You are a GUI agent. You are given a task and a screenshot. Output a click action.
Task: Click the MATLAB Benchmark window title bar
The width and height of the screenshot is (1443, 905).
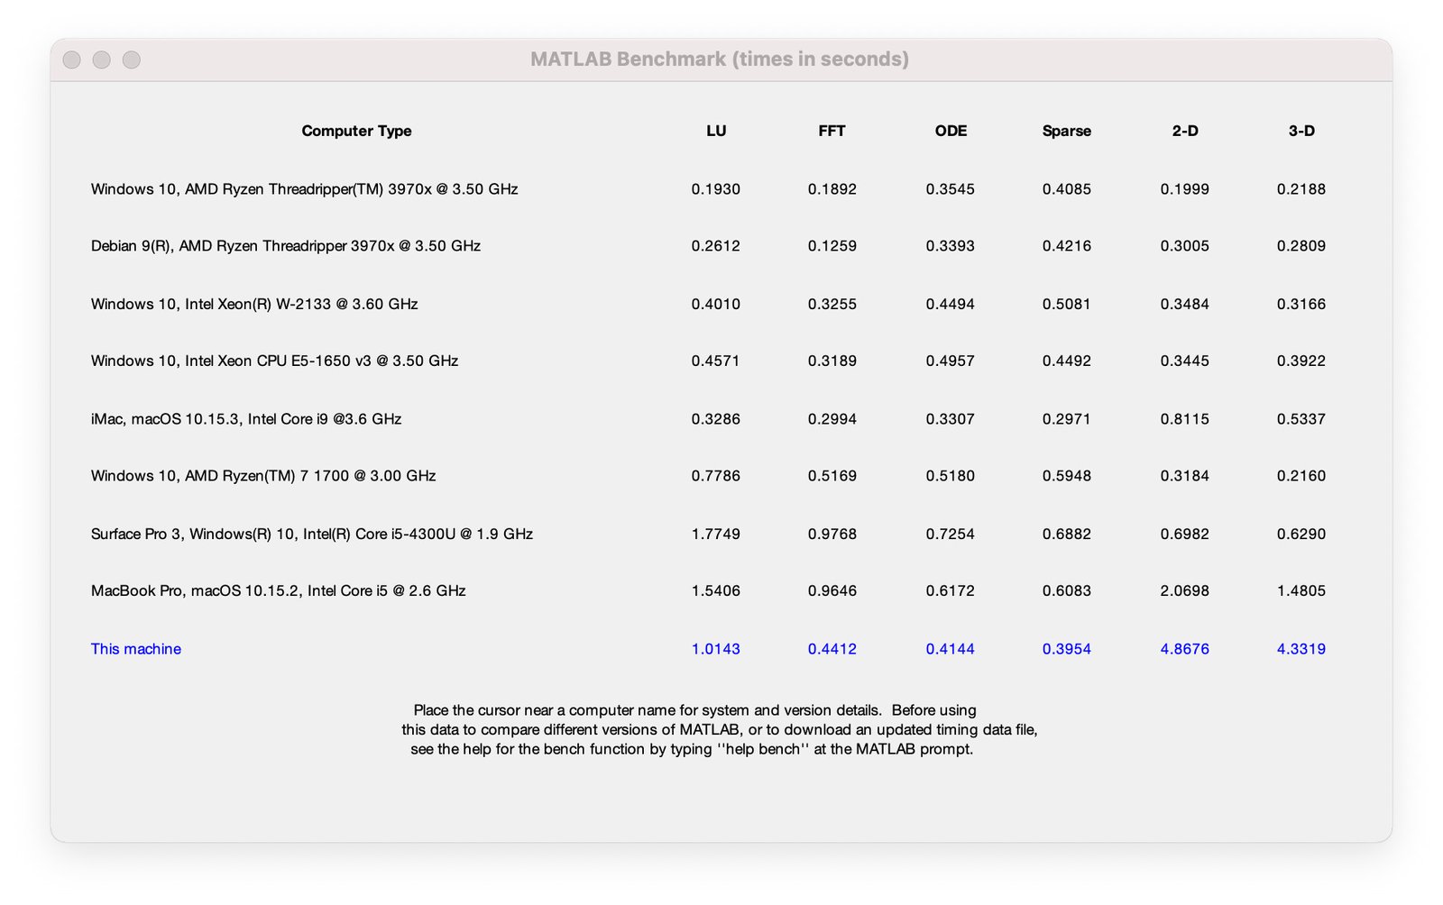721,59
